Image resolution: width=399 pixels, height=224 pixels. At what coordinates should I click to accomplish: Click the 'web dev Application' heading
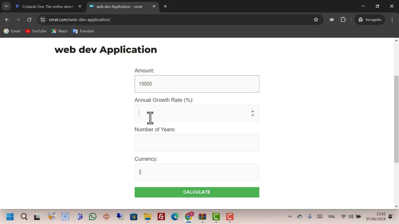(106, 49)
